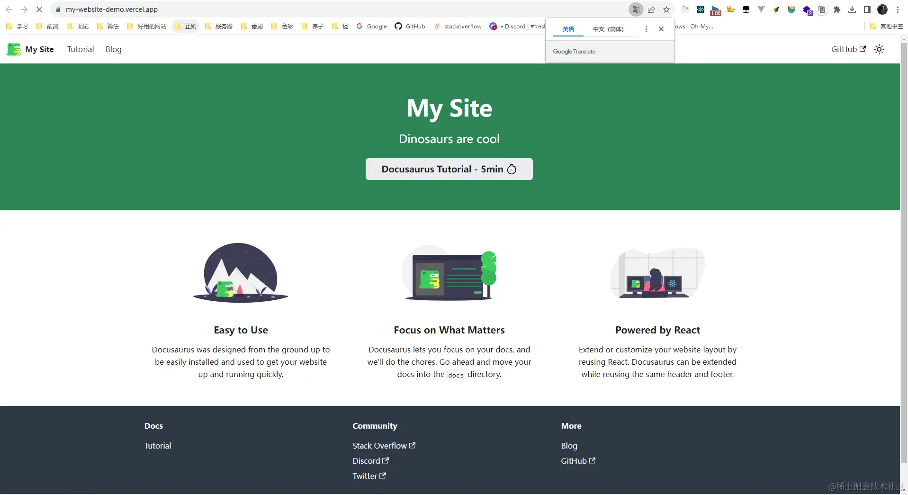Click the My Site navbar title

tap(39, 49)
